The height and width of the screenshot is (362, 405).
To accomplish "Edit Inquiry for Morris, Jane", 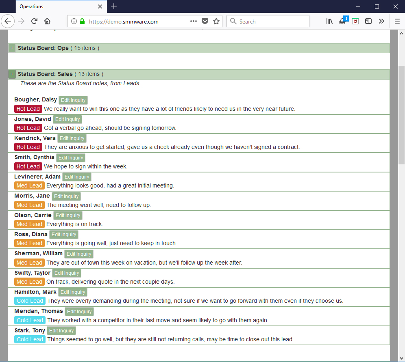I will (x=66, y=196).
